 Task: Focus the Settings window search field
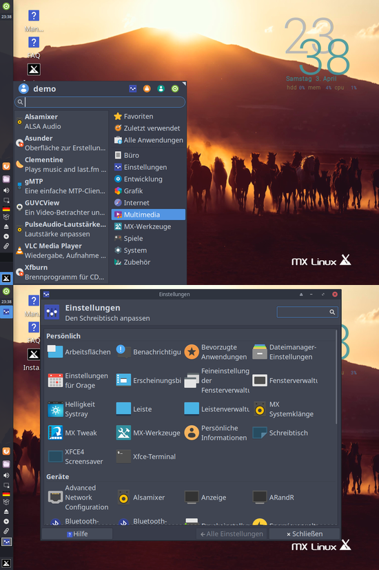coord(307,312)
